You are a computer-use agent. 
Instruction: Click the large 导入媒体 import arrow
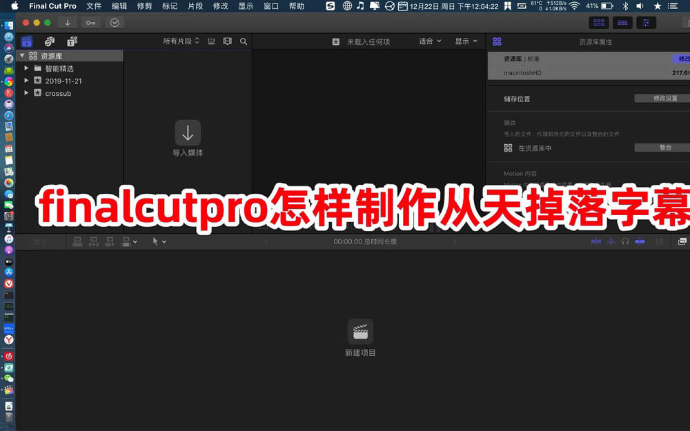[x=188, y=133]
